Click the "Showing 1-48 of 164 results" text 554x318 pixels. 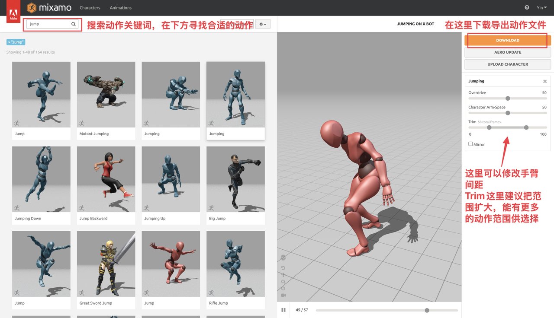pyautogui.click(x=31, y=52)
